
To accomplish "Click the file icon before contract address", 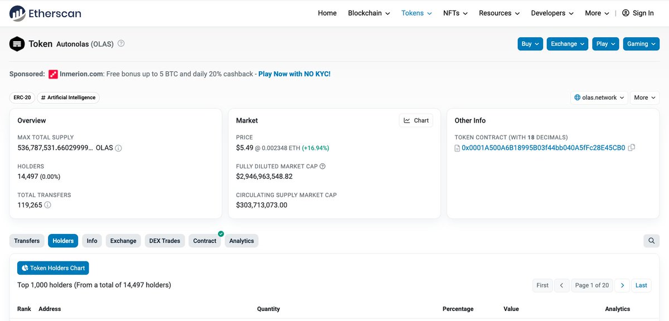I will point(458,148).
